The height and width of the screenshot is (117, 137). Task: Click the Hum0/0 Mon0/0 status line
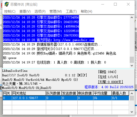40,80
